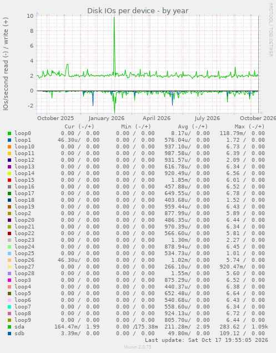Image resolution: width=276 pixels, height=353 pixels.
Task: Click the sdb device label
Action: [x=19, y=334]
